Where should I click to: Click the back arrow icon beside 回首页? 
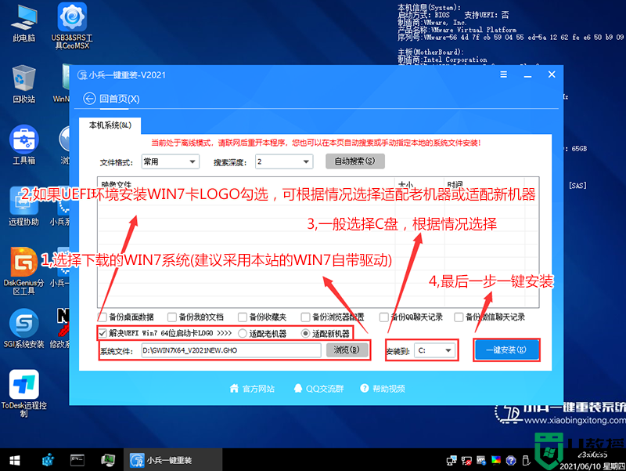[x=89, y=99]
